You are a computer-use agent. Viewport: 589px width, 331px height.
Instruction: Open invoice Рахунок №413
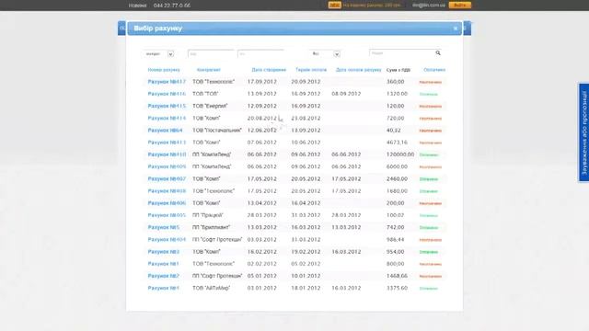click(167, 143)
